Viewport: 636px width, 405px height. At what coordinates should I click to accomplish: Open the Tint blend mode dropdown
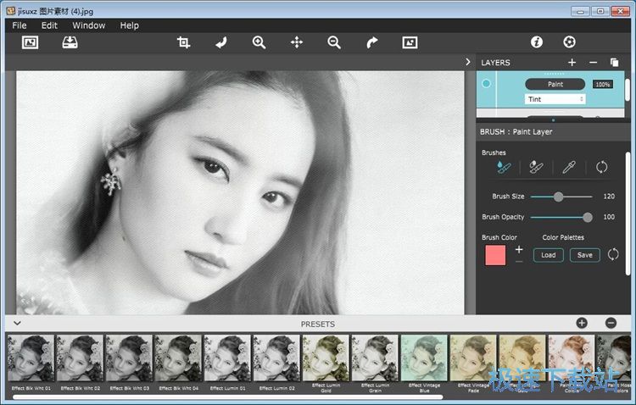(x=555, y=99)
